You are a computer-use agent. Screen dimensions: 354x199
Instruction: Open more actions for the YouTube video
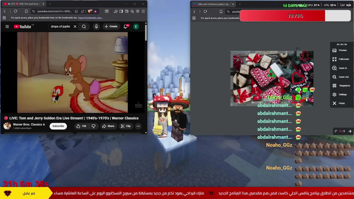pos(138,126)
